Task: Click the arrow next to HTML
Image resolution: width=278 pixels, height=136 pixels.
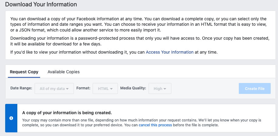Action: pos(112,89)
